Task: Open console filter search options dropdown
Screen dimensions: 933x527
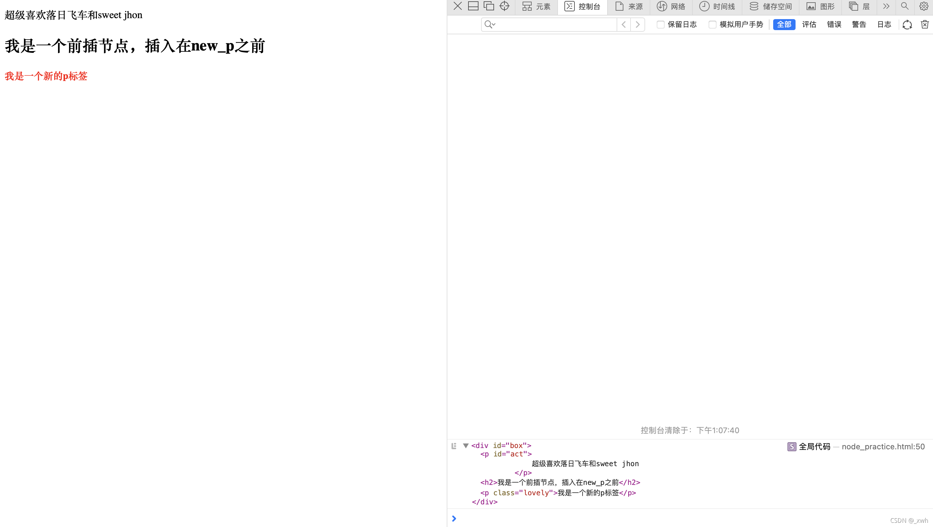Action: click(x=490, y=24)
